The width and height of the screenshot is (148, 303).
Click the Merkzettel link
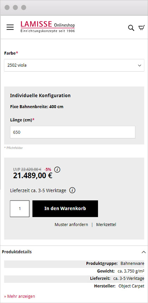coord(106,225)
